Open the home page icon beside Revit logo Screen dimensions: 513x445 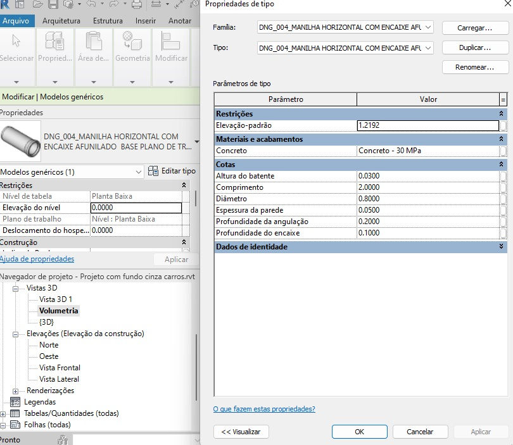coord(20,4)
